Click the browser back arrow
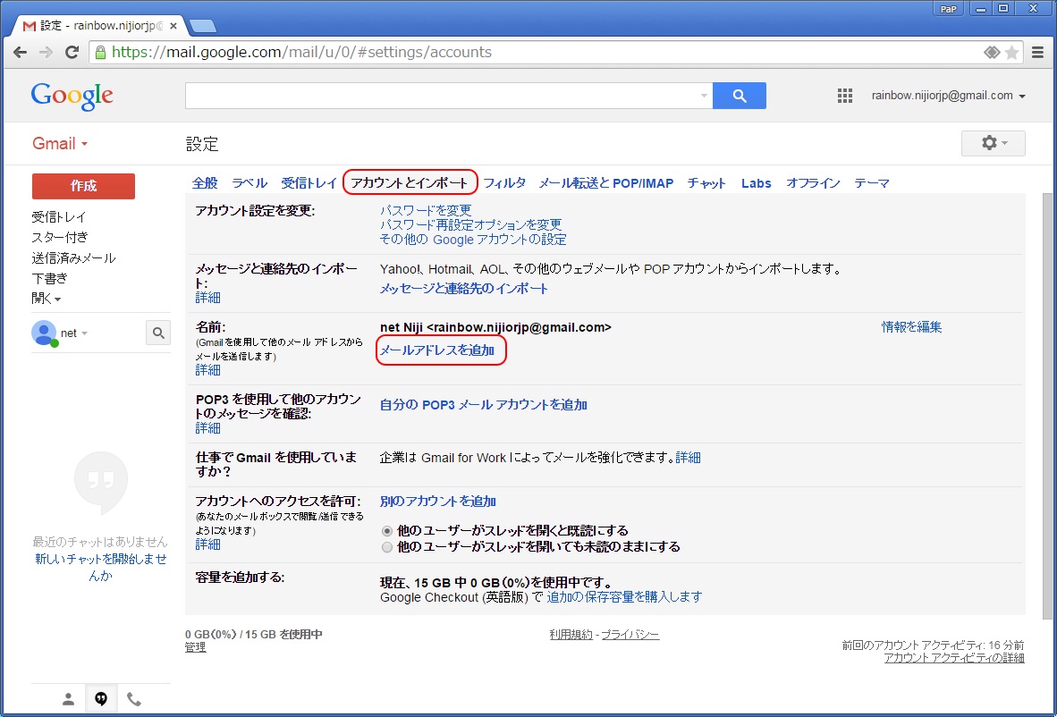Viewport: 1057px width, 717px height. (x=21, y=53)
